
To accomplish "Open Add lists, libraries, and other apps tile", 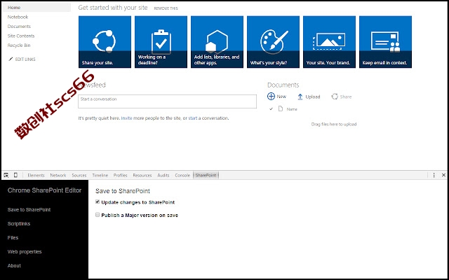I will tap(217, 42).
